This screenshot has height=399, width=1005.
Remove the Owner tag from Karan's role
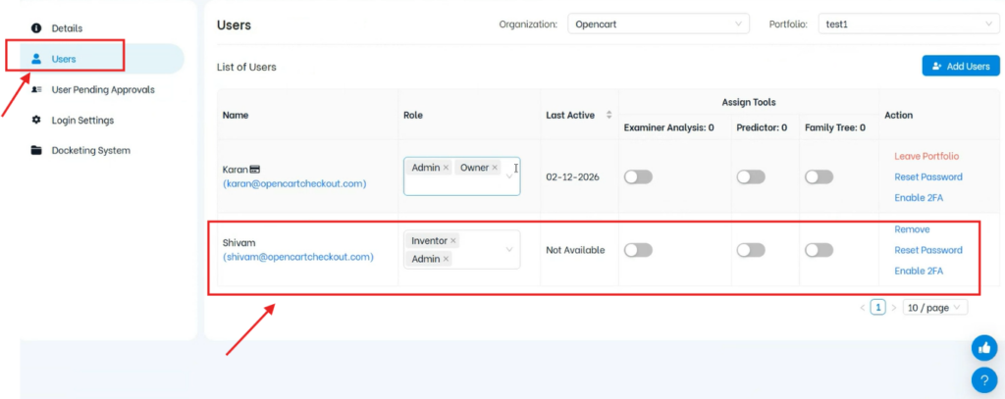(495, 168)
